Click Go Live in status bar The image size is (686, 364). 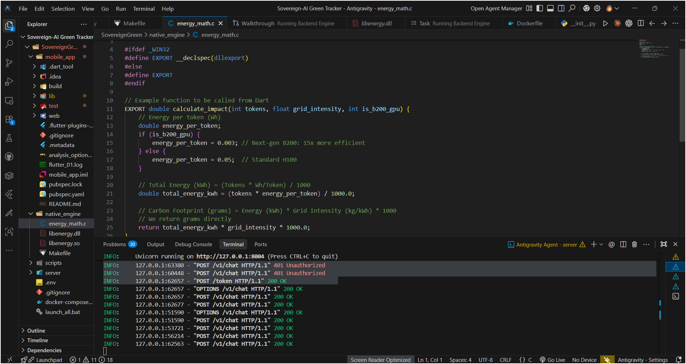click(552, 360)
